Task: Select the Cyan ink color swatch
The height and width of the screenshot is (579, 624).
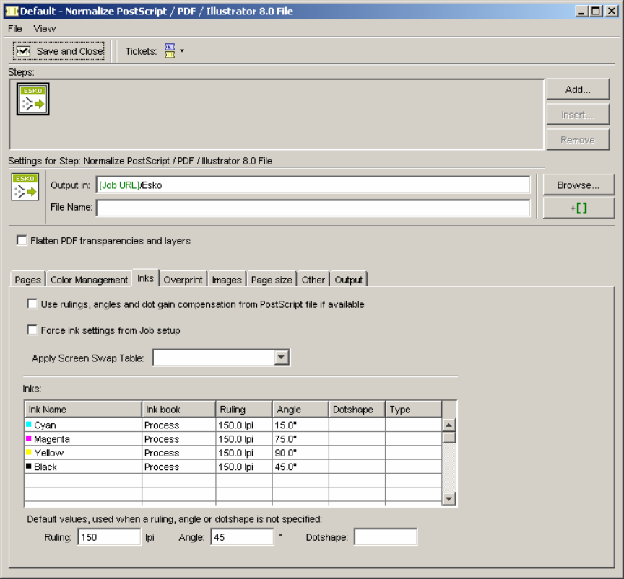Action: click(x=29, y=425)
